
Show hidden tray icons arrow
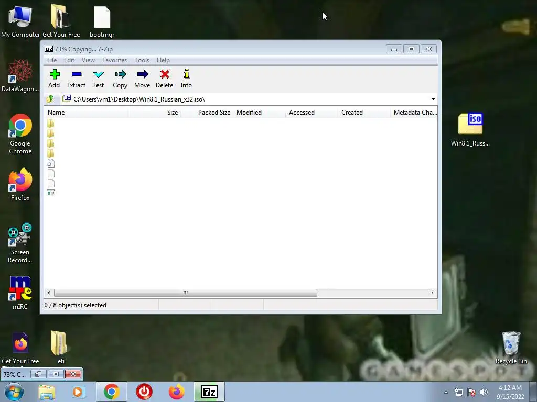pyautogui.click(x=446, y=392)
